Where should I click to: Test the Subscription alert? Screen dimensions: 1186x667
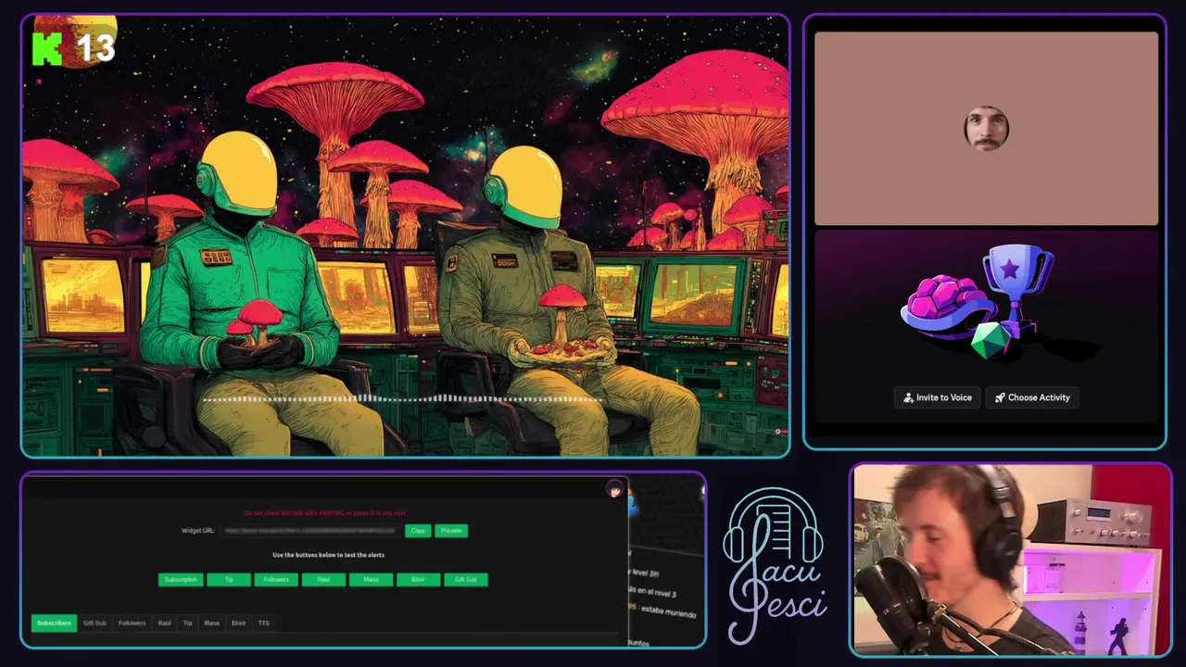tap(181, 580)
